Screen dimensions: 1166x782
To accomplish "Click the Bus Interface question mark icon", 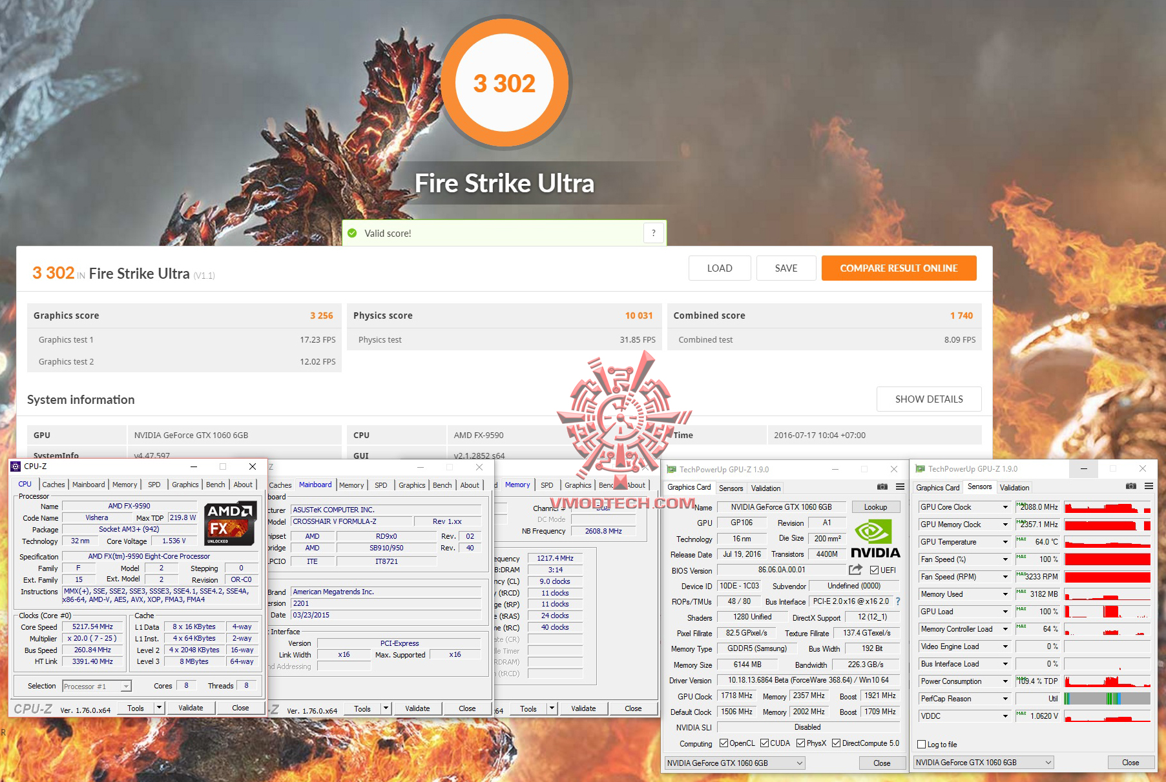I will [x=897, y=601].
